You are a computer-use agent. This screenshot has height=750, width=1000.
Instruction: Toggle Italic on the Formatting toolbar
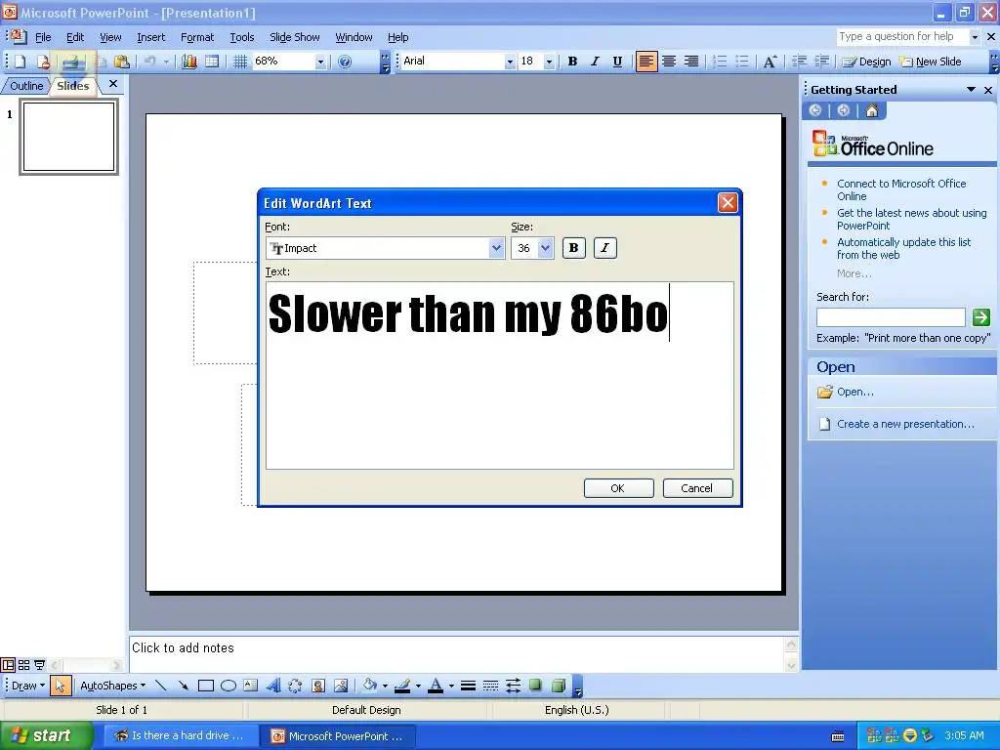coord(595,62)
